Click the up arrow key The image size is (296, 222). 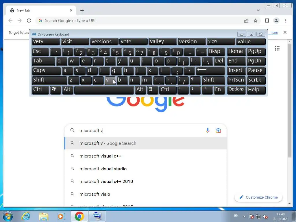(x=195, y=80)
